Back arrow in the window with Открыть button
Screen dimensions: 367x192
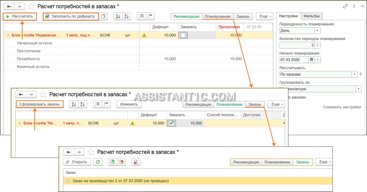(68, 152)
